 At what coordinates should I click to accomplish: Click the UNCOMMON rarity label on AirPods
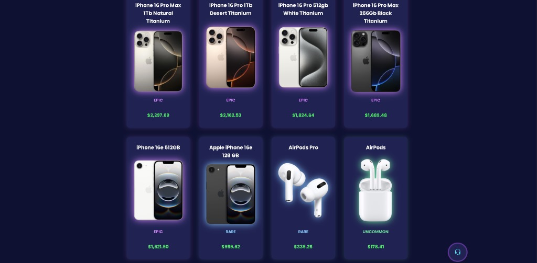[x=375, y=232]
